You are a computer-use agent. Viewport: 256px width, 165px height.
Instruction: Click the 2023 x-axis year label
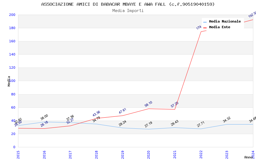(x=227, y=154)
